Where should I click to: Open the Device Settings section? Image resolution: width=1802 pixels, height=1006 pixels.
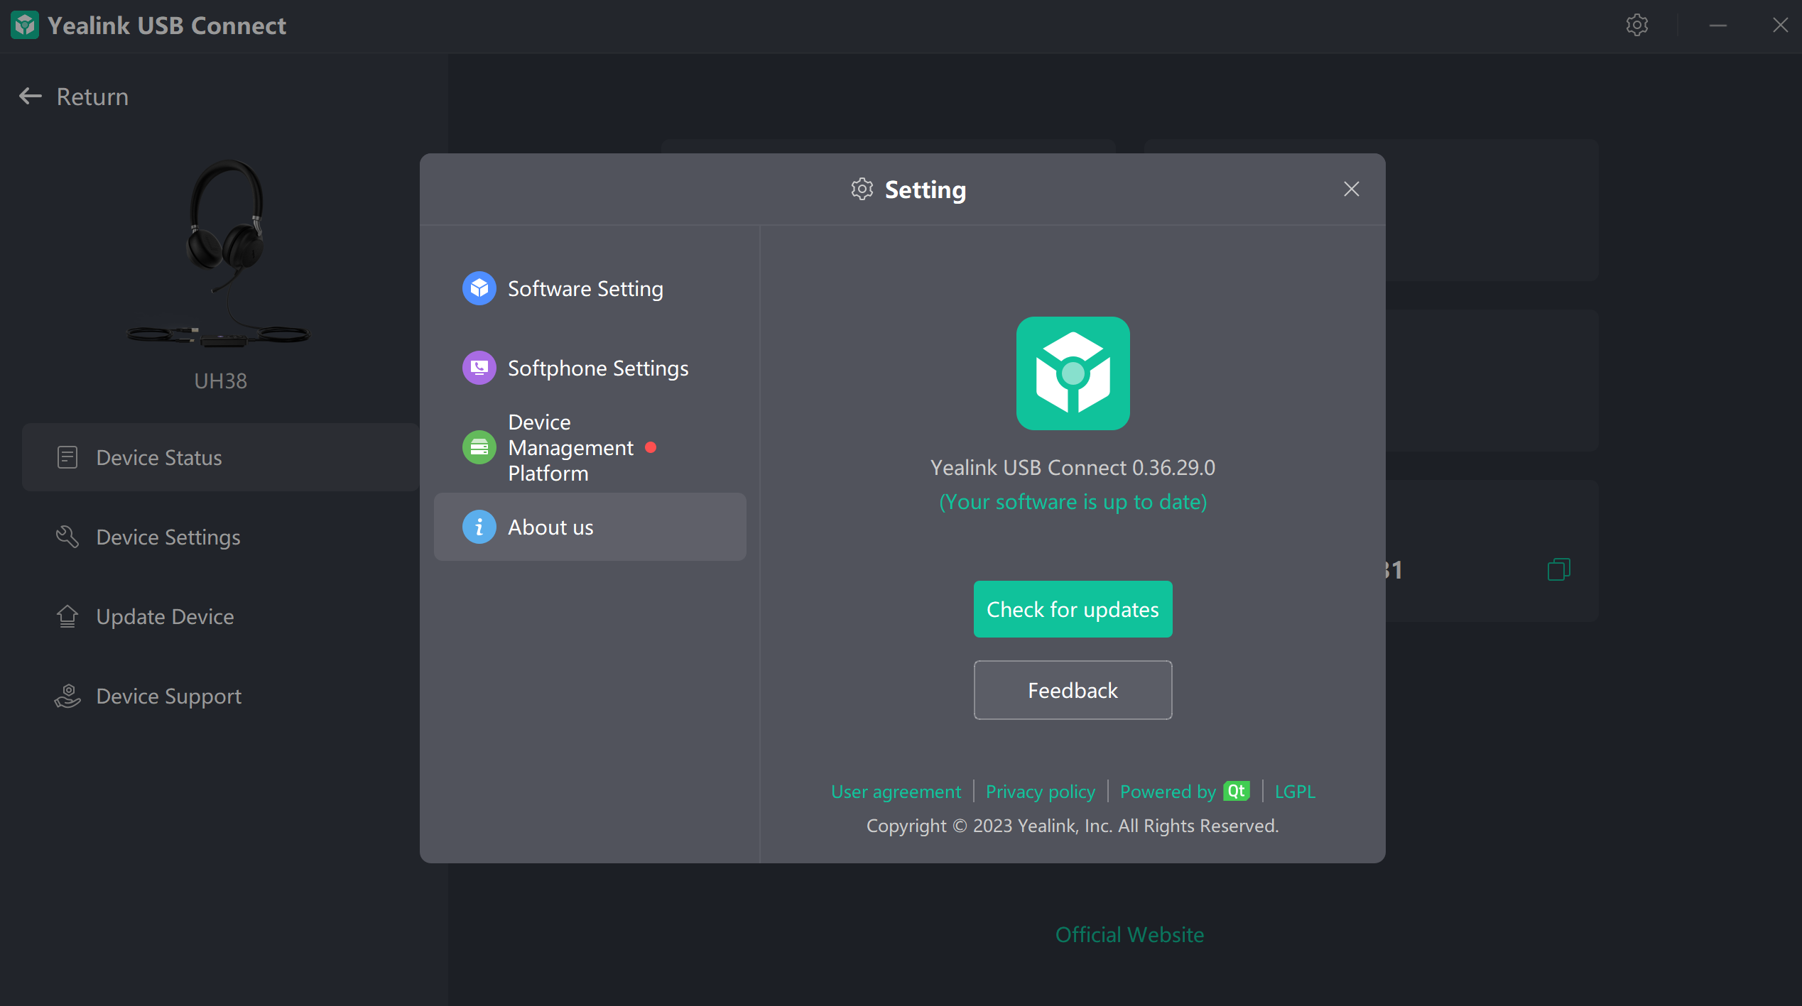(168, 537)
